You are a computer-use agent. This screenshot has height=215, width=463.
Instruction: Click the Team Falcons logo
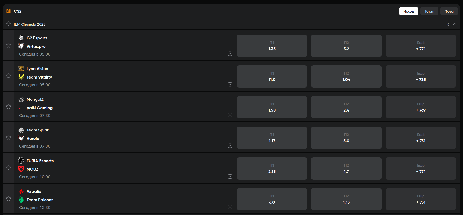(x=21, y=200)
